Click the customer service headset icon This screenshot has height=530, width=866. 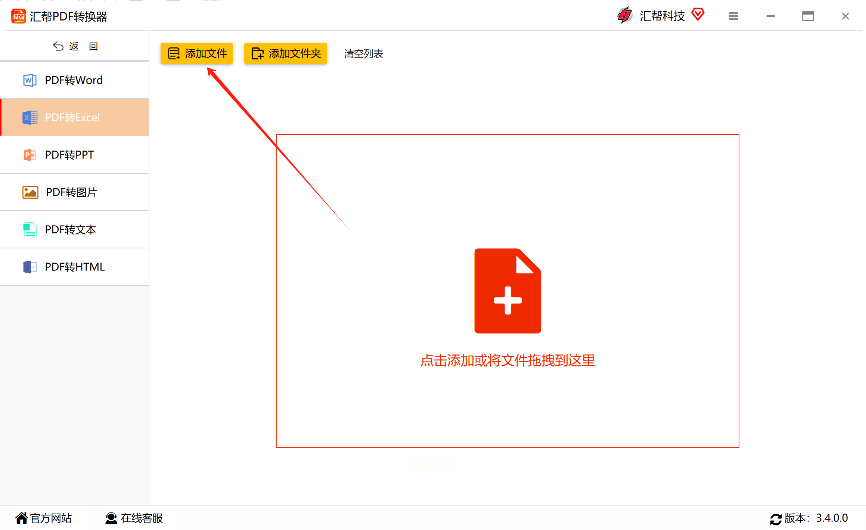(111, 518)
